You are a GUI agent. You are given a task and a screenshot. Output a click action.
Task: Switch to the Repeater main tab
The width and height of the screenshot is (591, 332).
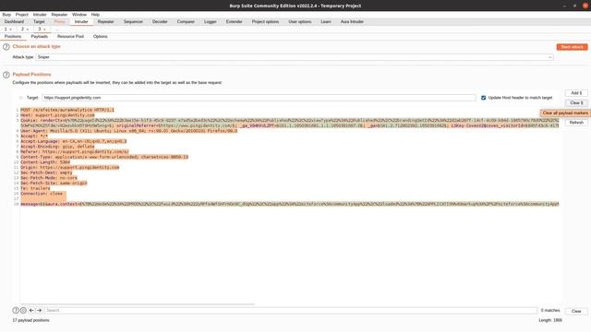coord(105,22)
